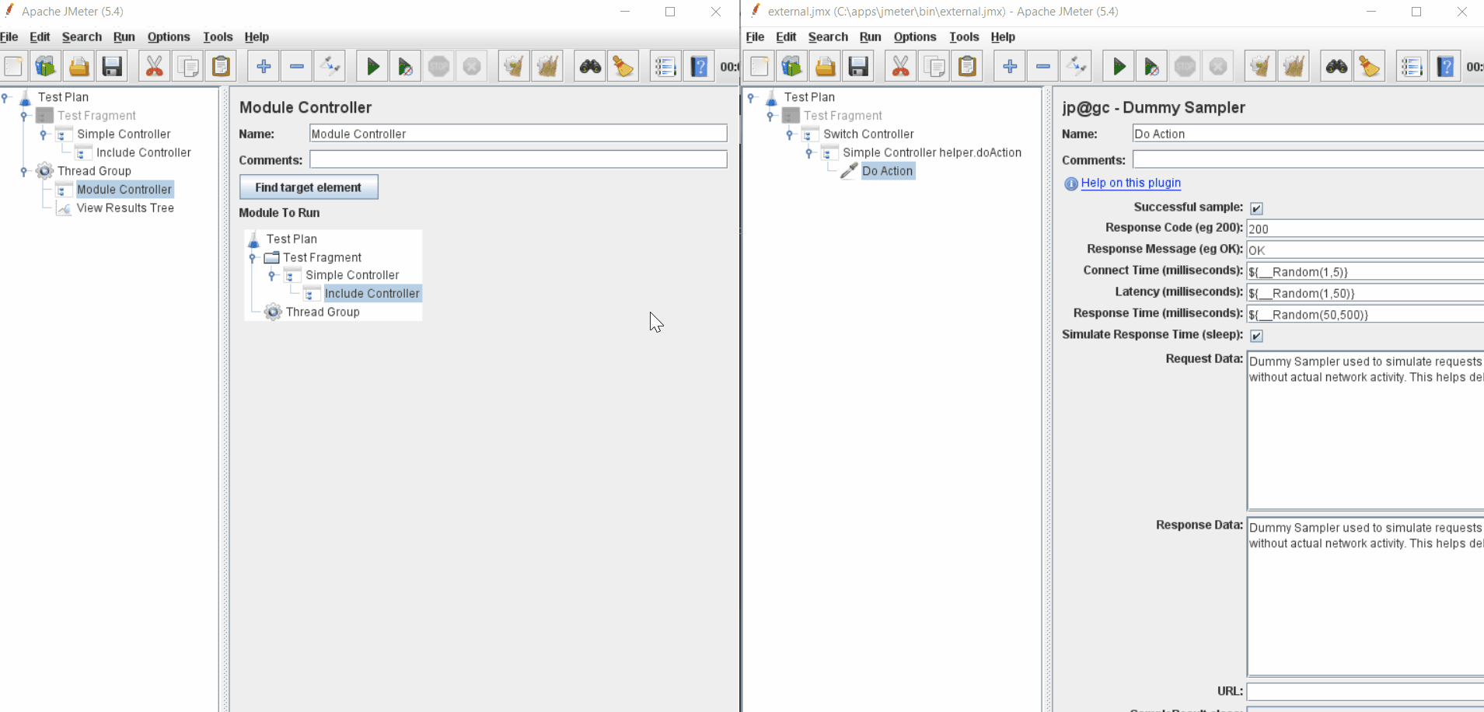Screen dimensions: 1484x712
Task: Click the Toggle enable/disable icon in left JMeter window
Action: [330, 67]
